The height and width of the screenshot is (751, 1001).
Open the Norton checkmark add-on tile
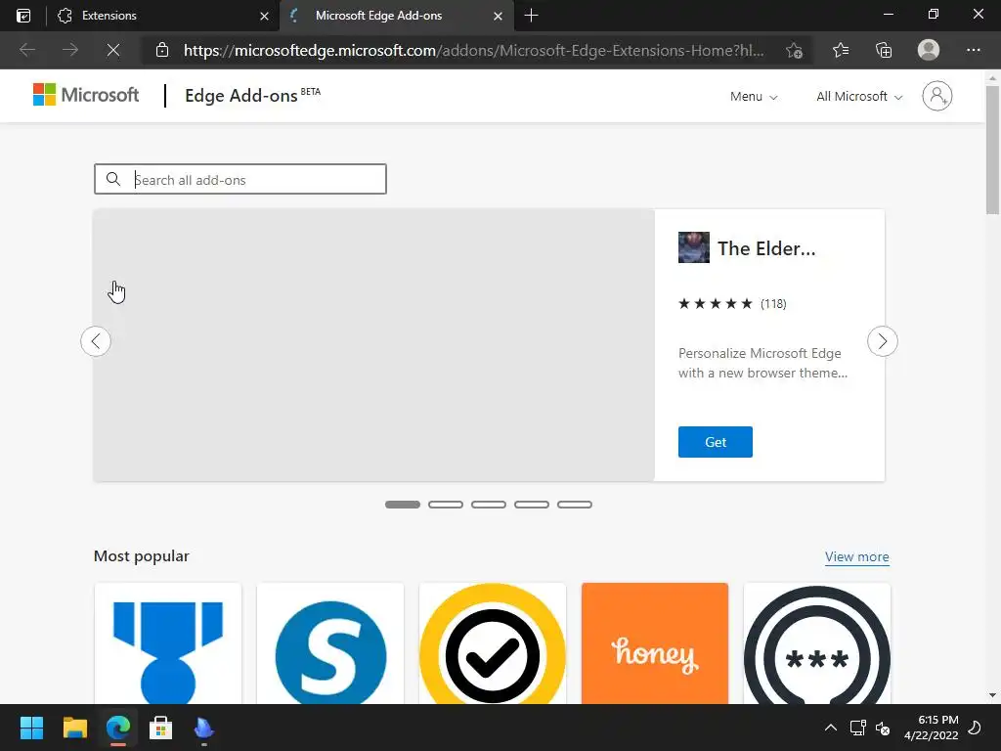coord(493,643)
